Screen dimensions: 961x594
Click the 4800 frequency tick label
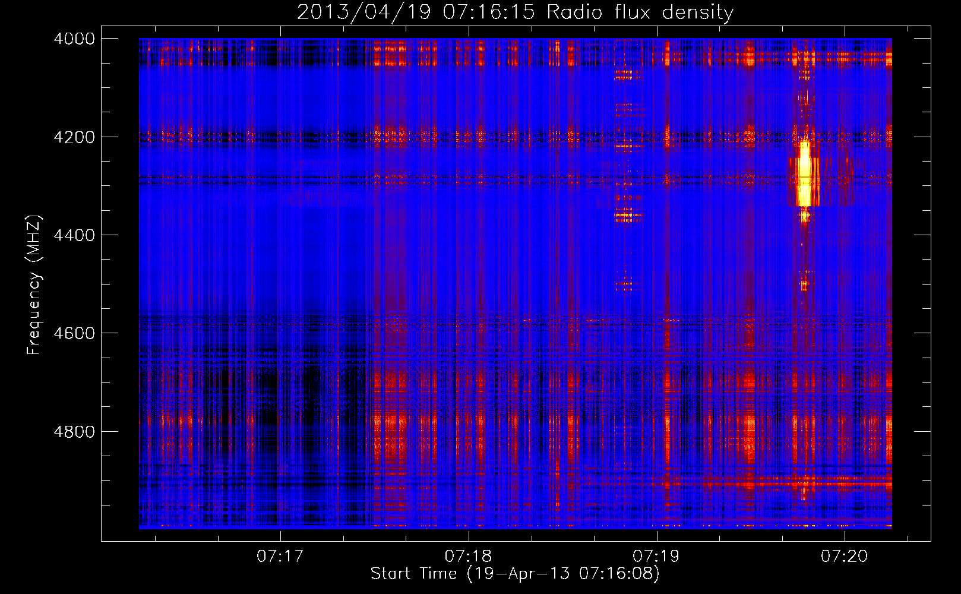(74, 432)
